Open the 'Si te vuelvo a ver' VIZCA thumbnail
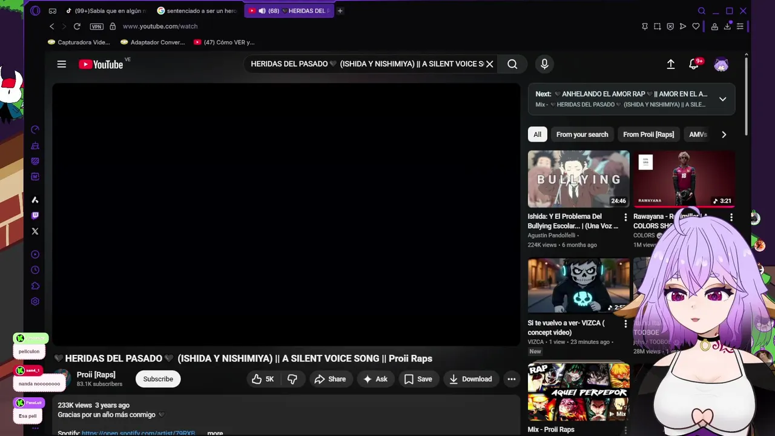Screen dimensions: 775x436 coord(578,286)
